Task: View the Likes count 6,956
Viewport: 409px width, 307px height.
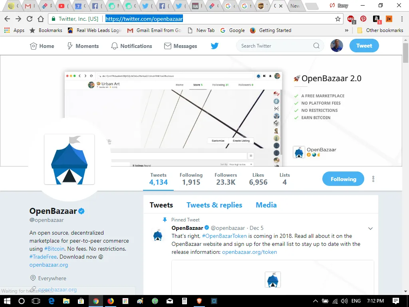Action: 258,179
